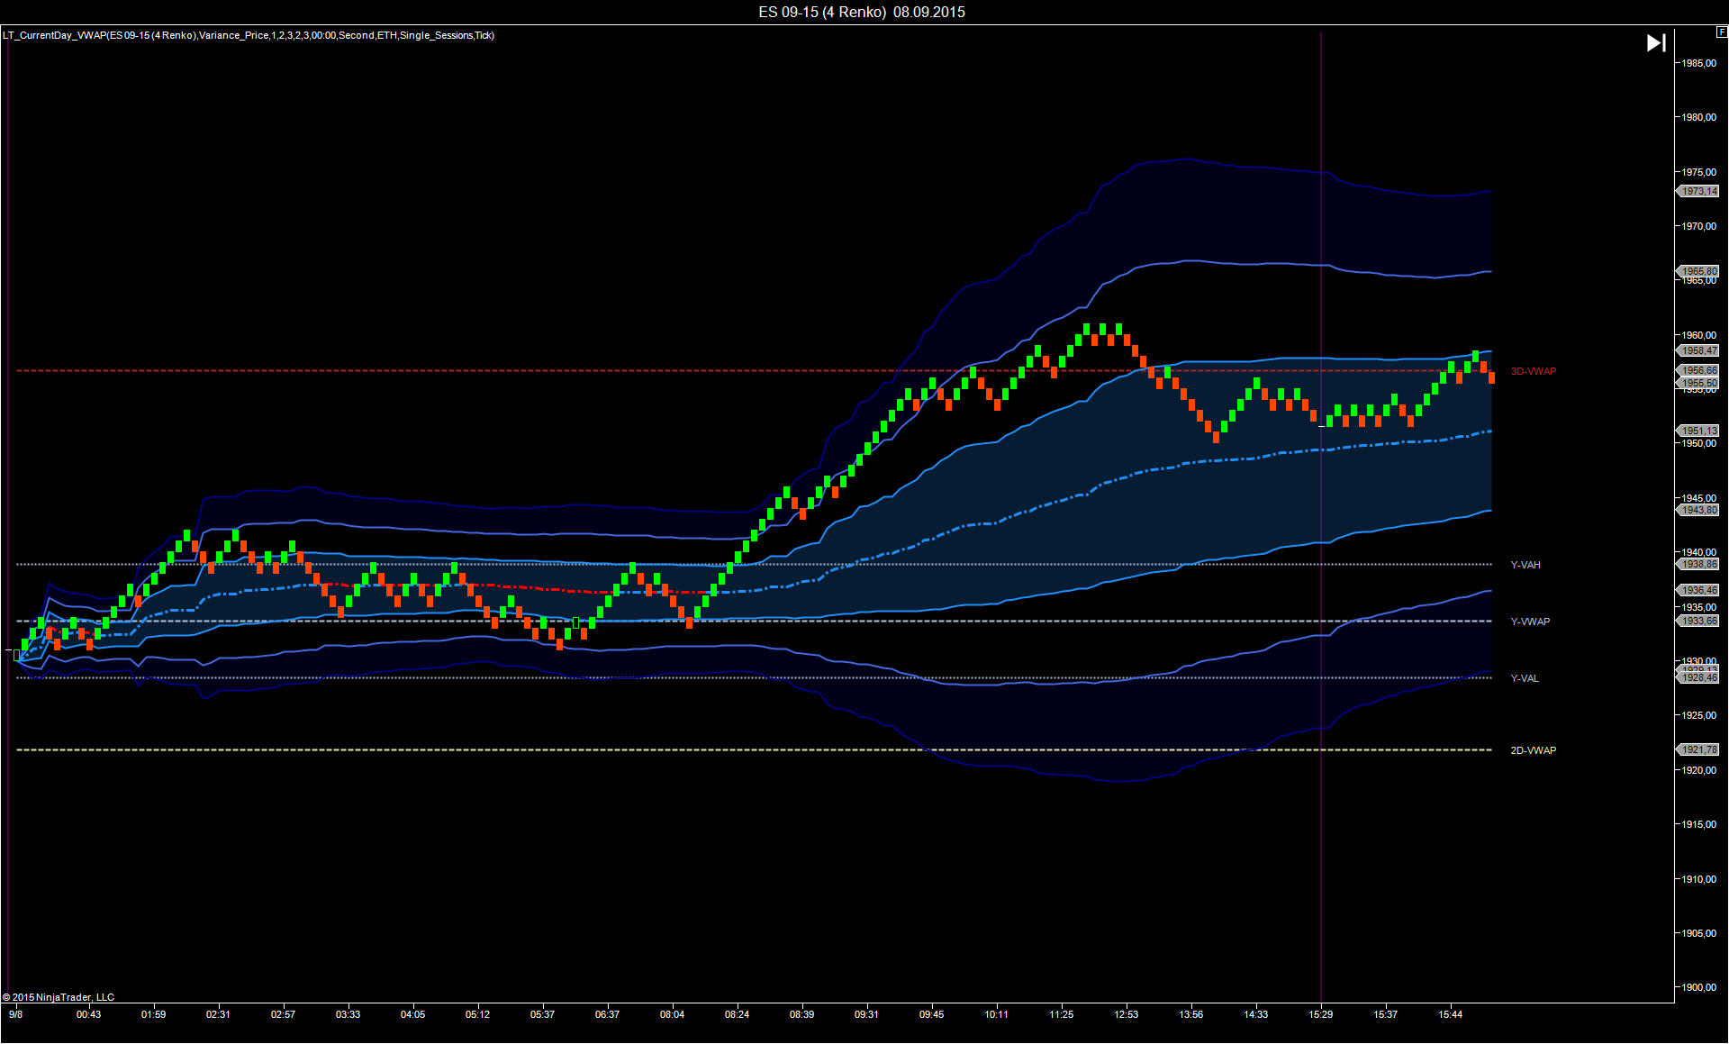Screen dimensions: 1729x1044
Task: Click the 1958,47 price marker
Action: click(x=1698, y=350)
